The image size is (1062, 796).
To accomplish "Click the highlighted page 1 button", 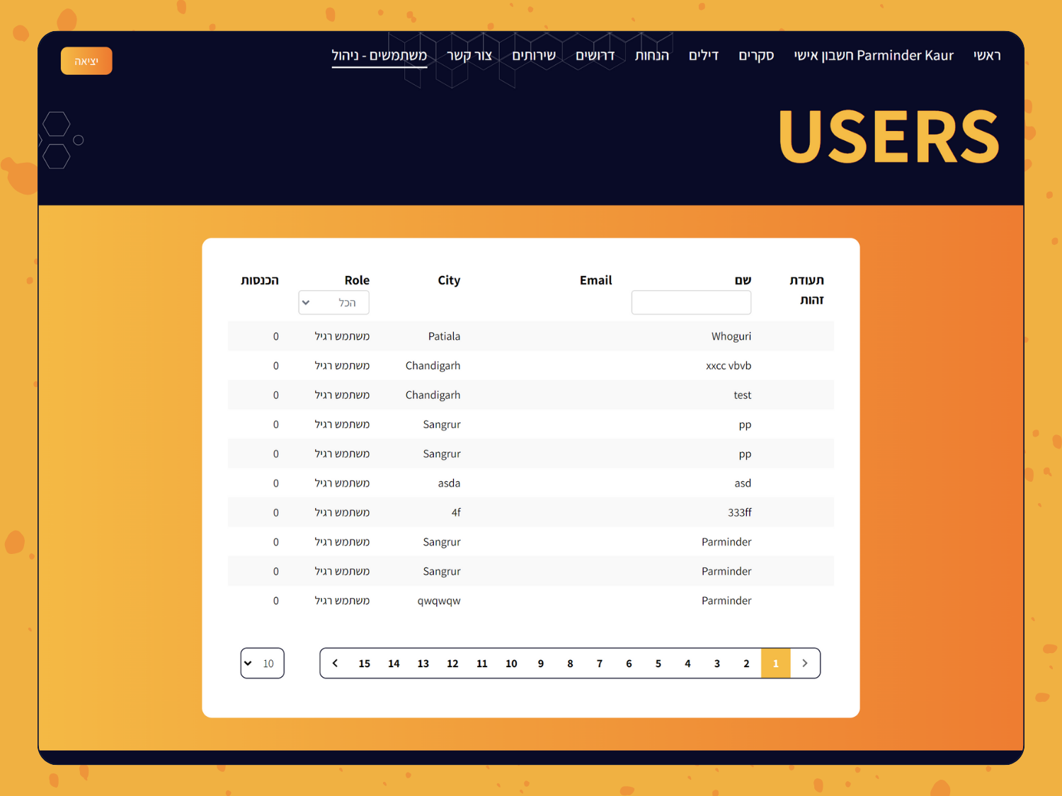I will coord(775,664).
